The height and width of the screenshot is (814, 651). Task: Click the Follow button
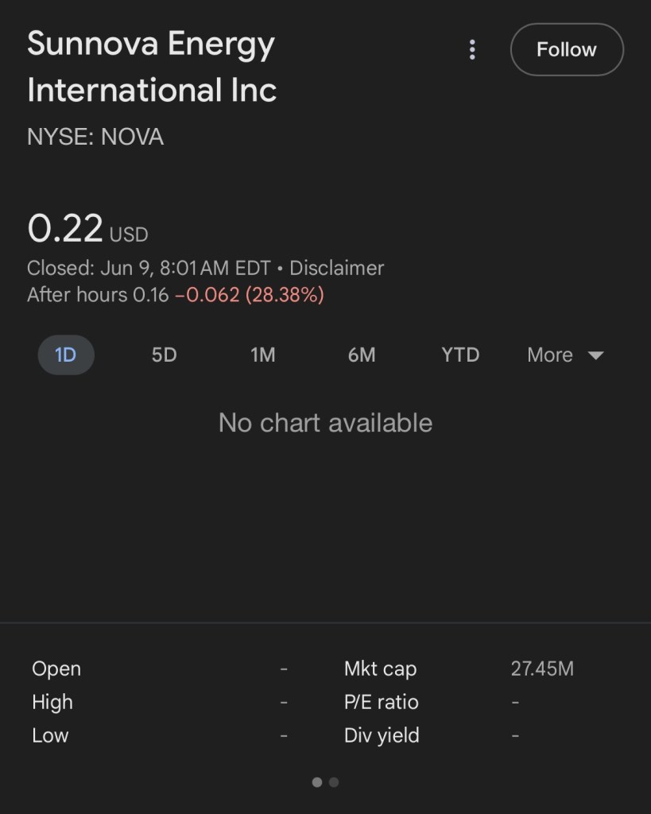pyautogui.click(x=566, y=49)
